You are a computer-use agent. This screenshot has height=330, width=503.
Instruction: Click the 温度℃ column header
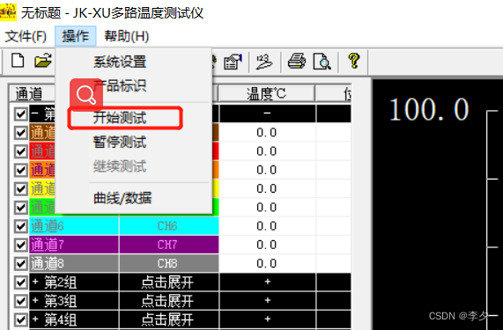coord(267,94)
